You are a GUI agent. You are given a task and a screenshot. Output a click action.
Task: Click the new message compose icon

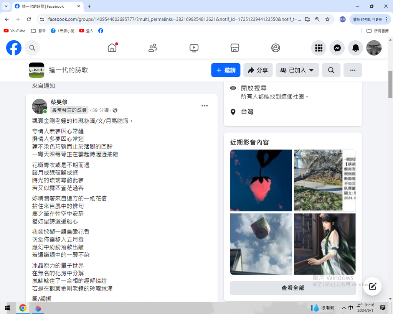(372, 286)
